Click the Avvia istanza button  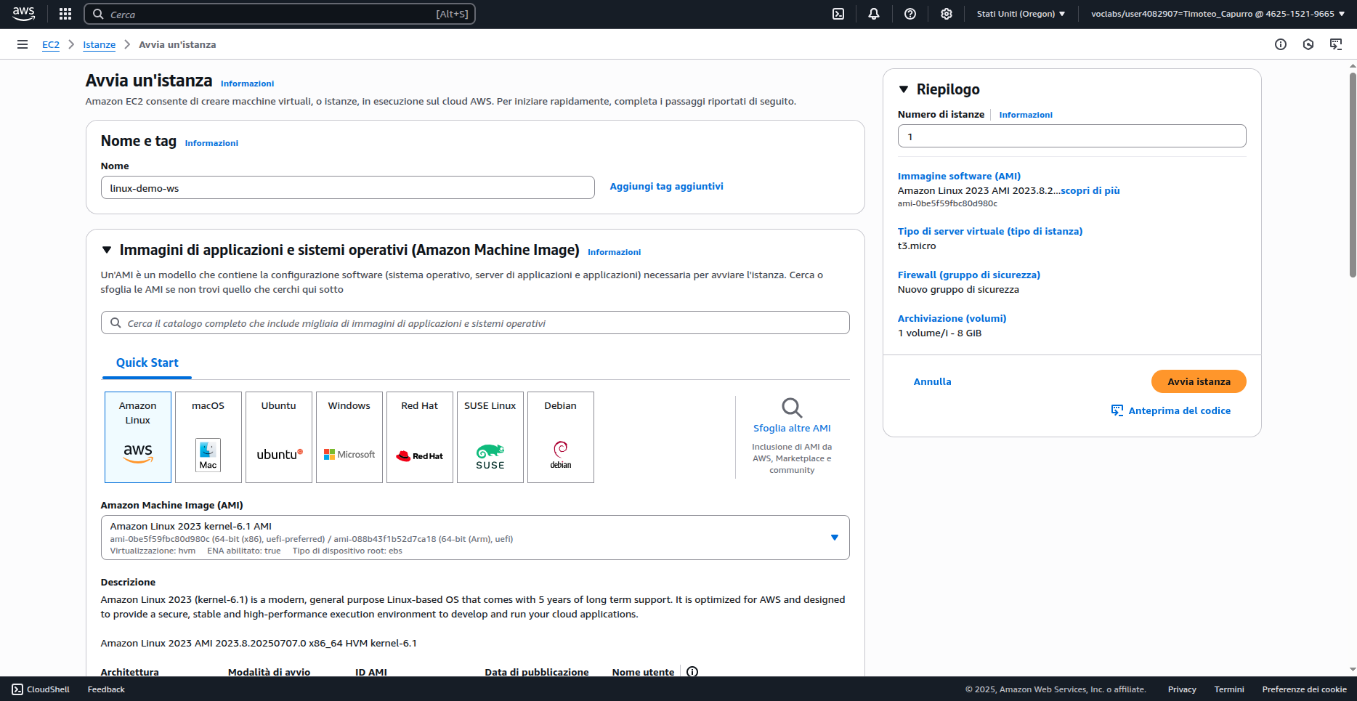(1199, 381)
